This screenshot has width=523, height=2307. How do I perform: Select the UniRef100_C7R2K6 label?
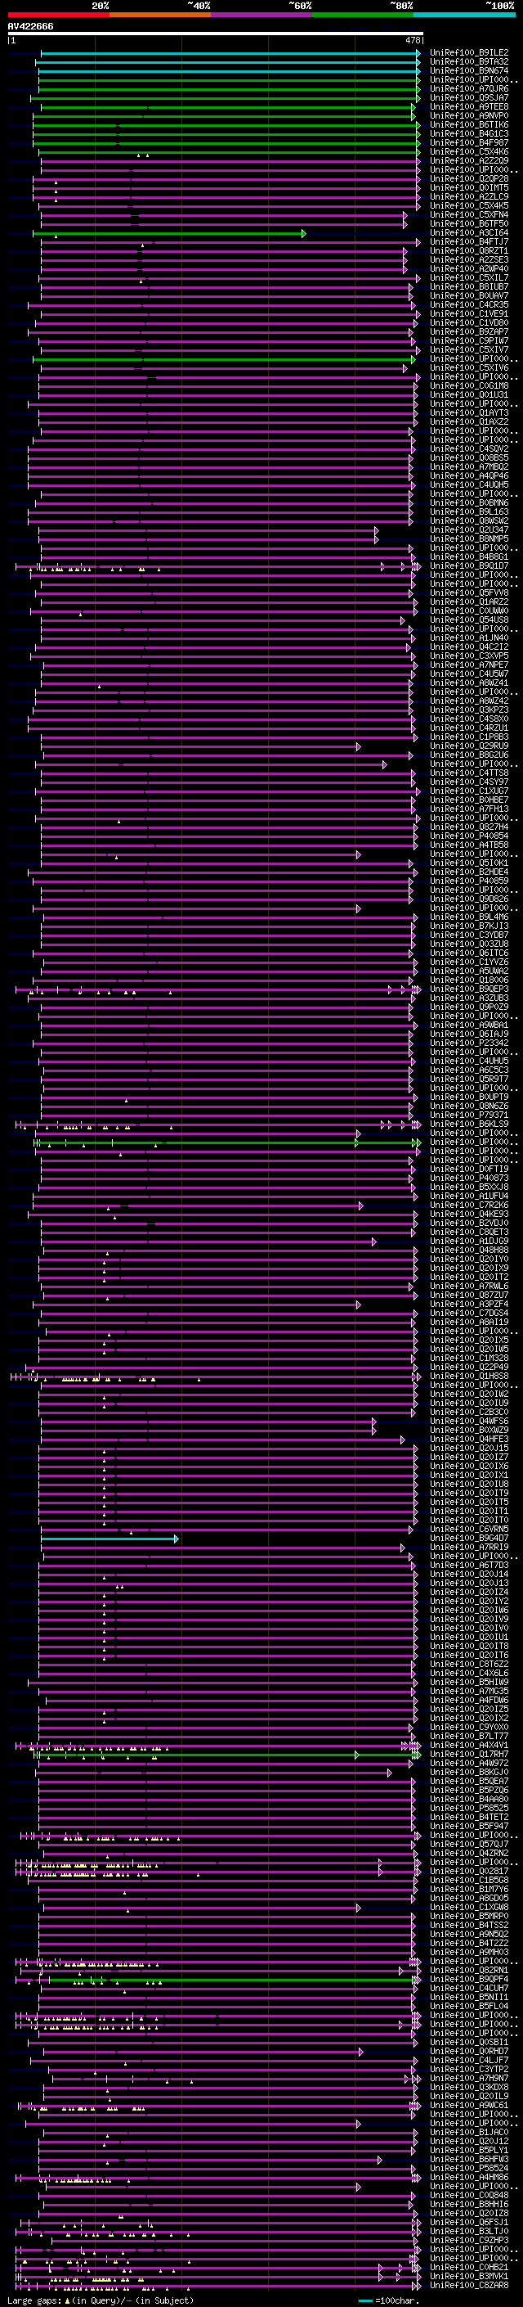pyautogui.click(x=469, y=1205)
